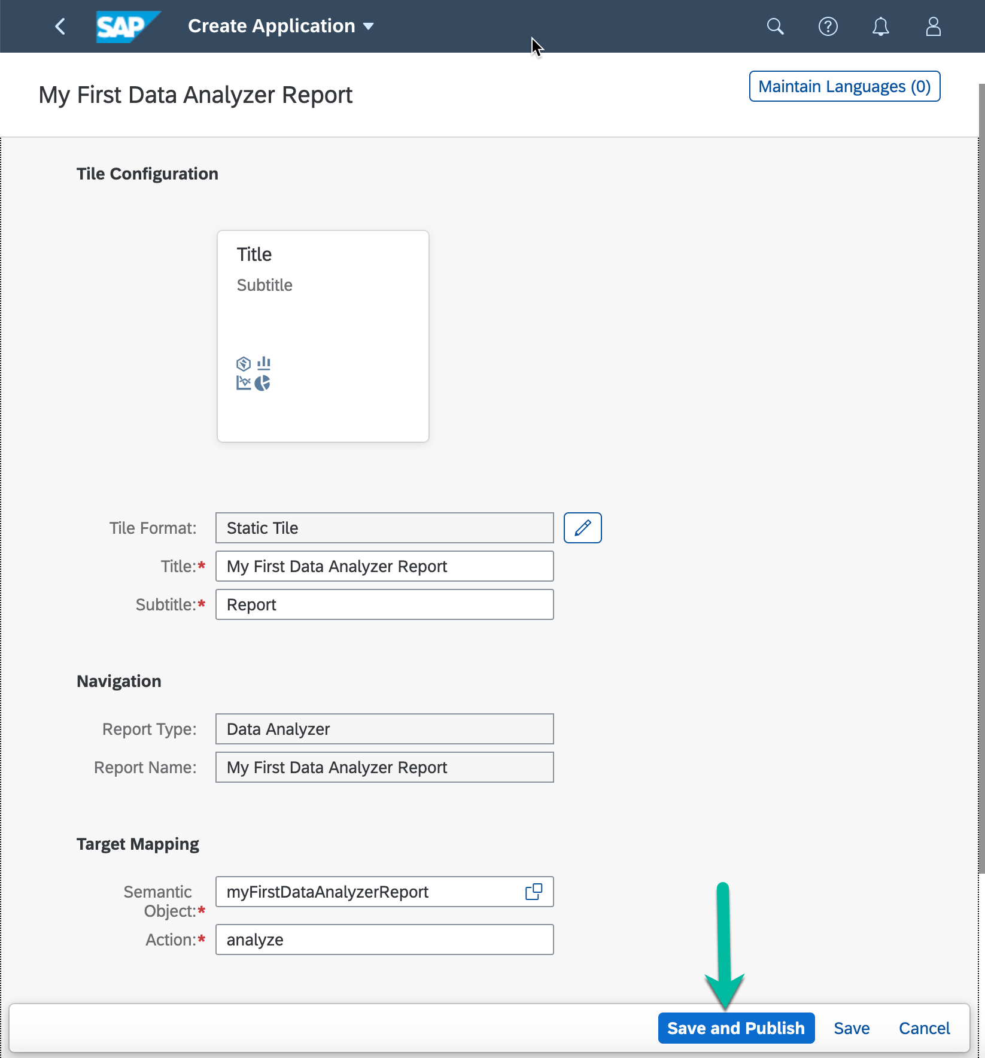Click into the Title input field
Viewport: 985px width, 1058px height.
384,566
